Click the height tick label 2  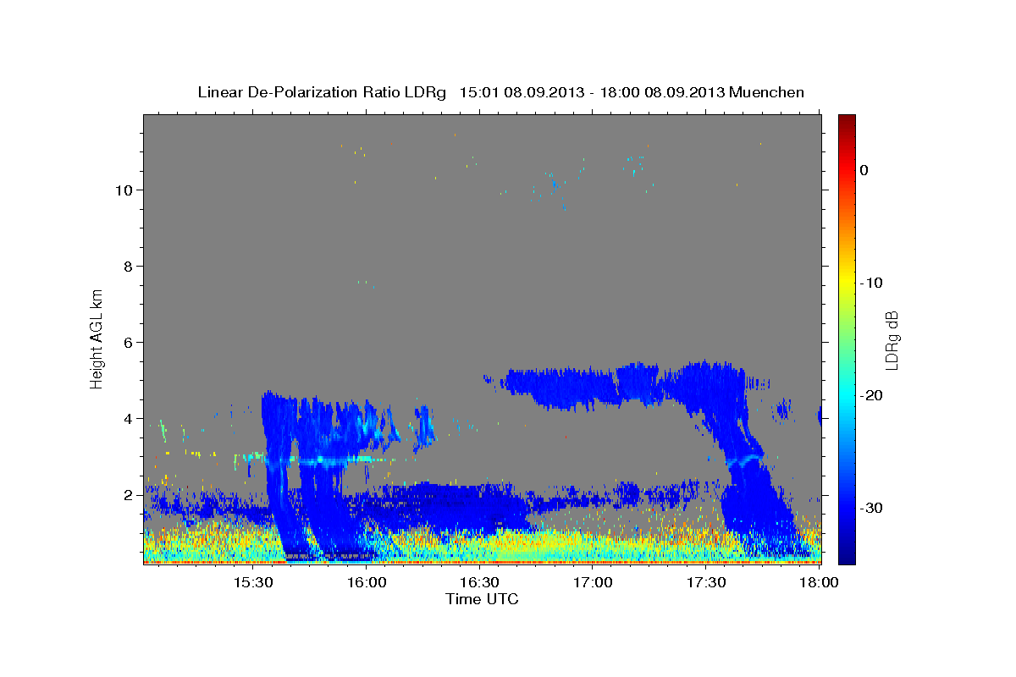point(128,494)
